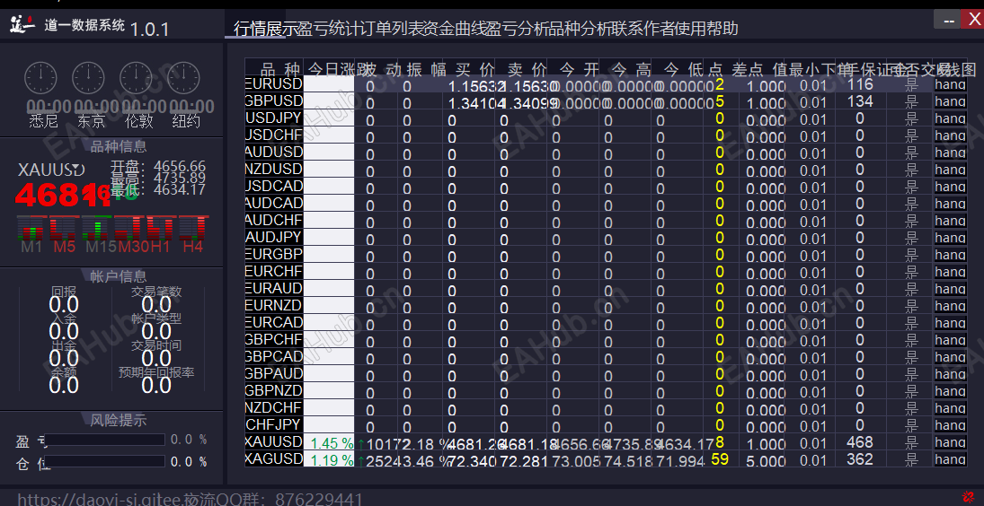The image size is (984, 506).
Task: Select the EURUSD row in the table
Action: 606,84
